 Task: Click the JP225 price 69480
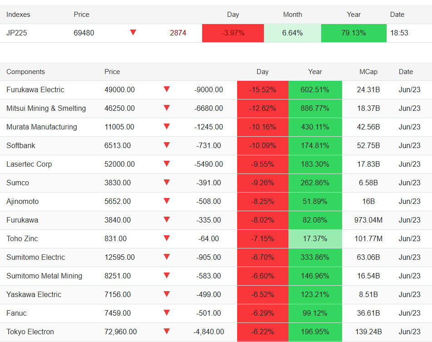point(84,33)
